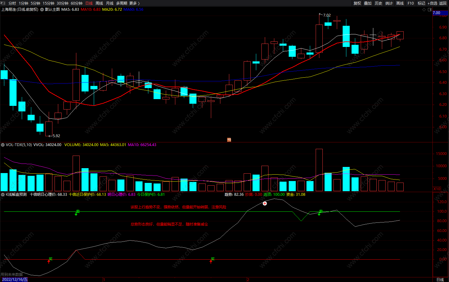Switch to 分时 intraday view
This screenshot has height=282, width=449.
point(12,3)
